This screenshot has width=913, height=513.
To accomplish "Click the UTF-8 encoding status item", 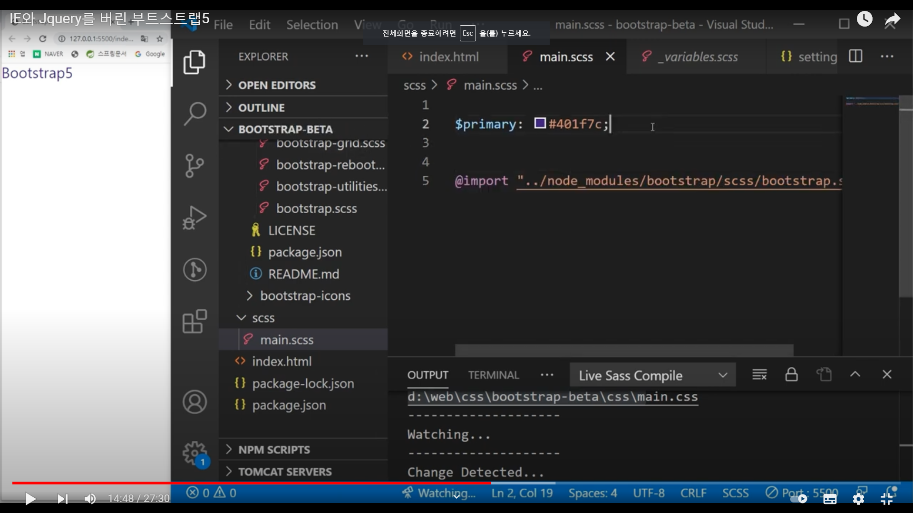I will (649, 493).
